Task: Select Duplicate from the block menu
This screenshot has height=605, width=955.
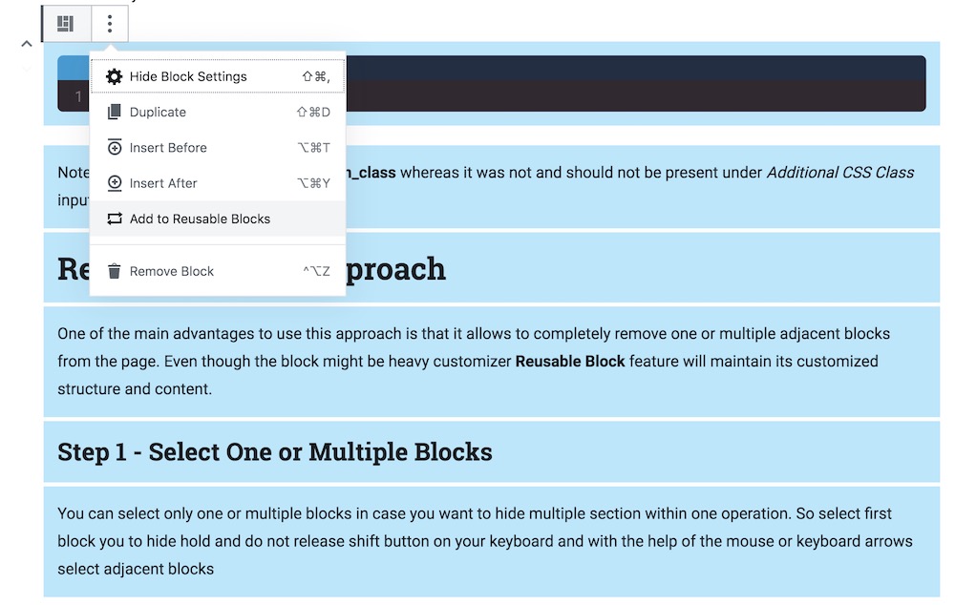Action: point(218,112)
